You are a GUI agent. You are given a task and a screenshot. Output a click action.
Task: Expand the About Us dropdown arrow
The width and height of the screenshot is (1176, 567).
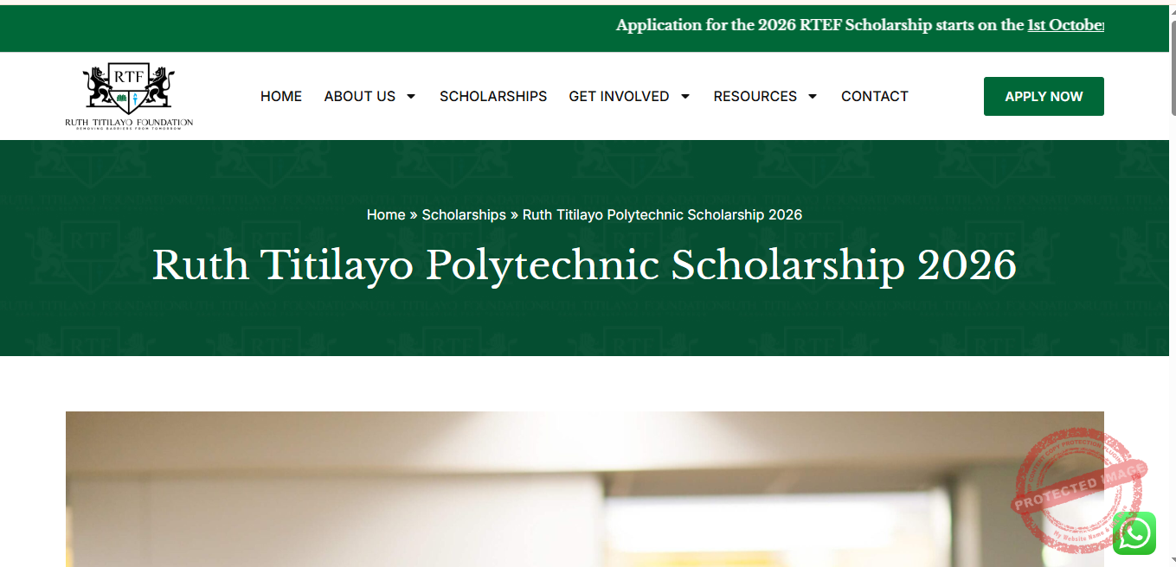pyautogui.click(x=411, y=96)
